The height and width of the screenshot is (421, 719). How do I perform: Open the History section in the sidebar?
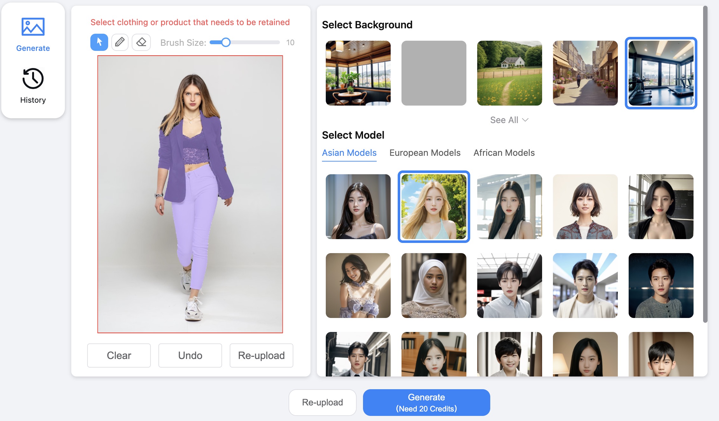click(x=33, y=86)
